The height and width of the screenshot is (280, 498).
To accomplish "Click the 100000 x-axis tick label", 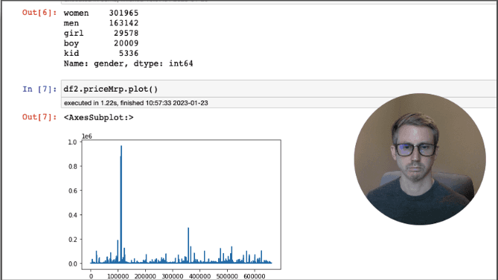I will pyautogui.click(x=118, y=276).
